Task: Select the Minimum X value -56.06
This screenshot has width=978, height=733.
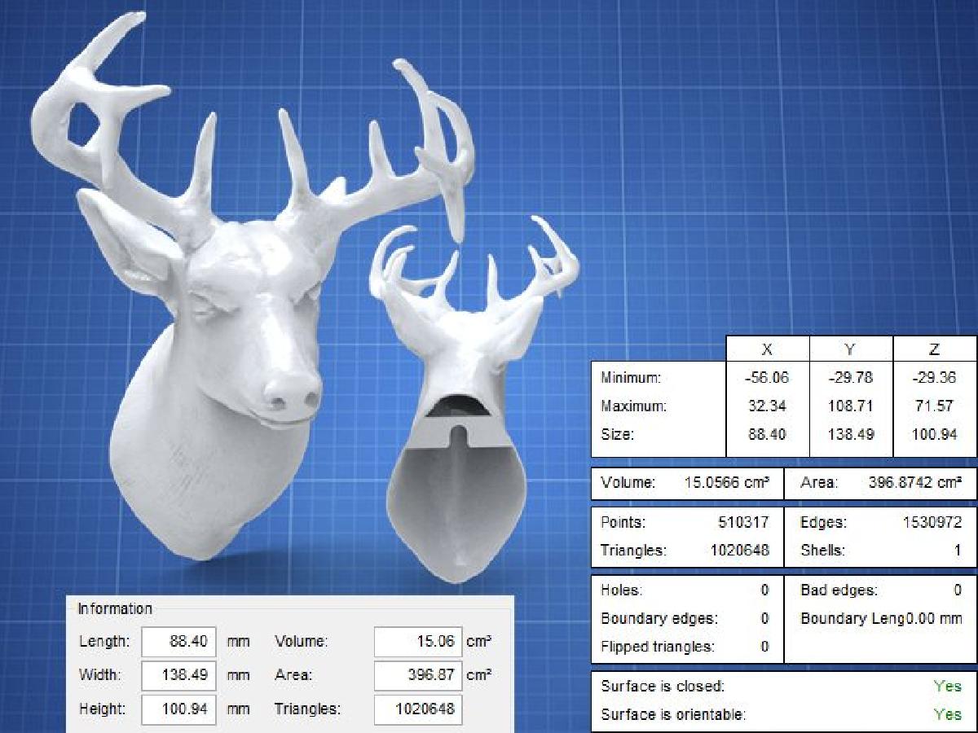Action: 767,378
